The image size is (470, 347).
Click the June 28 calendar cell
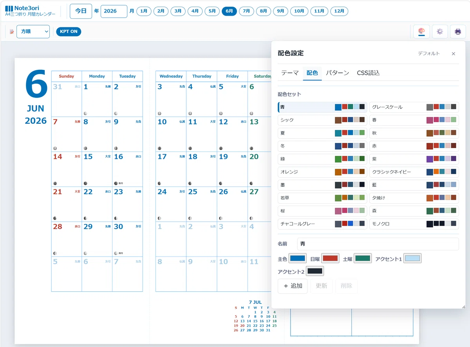click(67, 239)
